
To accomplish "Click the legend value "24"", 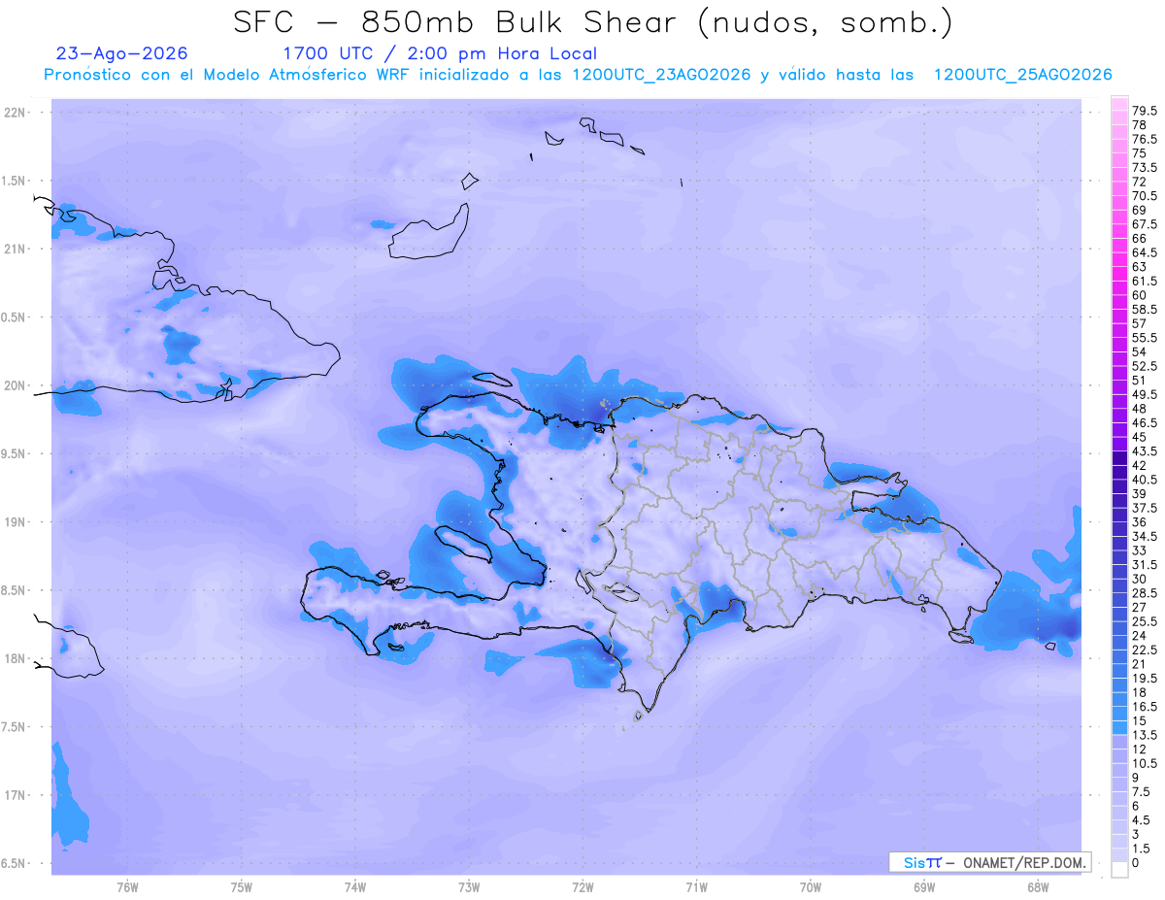I will pos(1140,636).
